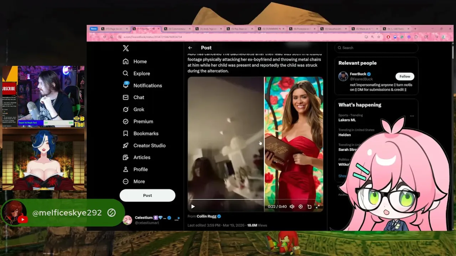This screenshot has width=456, height=256.
Task: Open video settings gear
Action: 300,207
